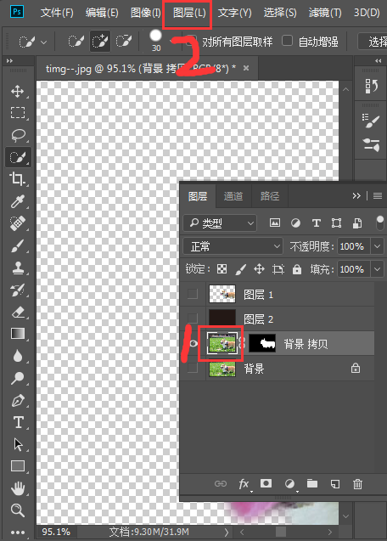387x541 pixels.
Task: Click the add layer mask icon
Action: [x=266, y=483]
